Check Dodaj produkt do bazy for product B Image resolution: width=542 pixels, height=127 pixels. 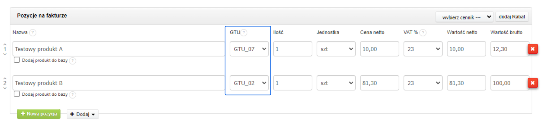[17, 94]
